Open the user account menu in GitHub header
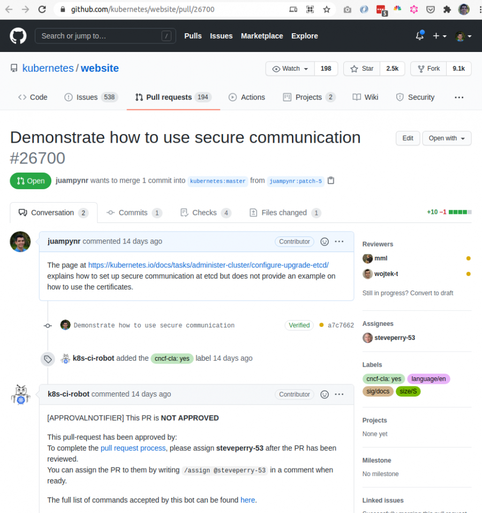The image size is (482, 513). 463,36
